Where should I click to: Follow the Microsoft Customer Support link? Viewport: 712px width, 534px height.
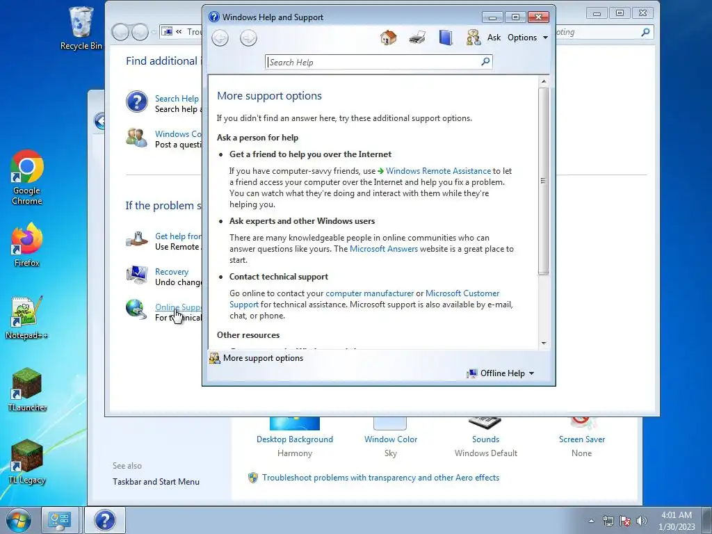(x=462, y=293)
